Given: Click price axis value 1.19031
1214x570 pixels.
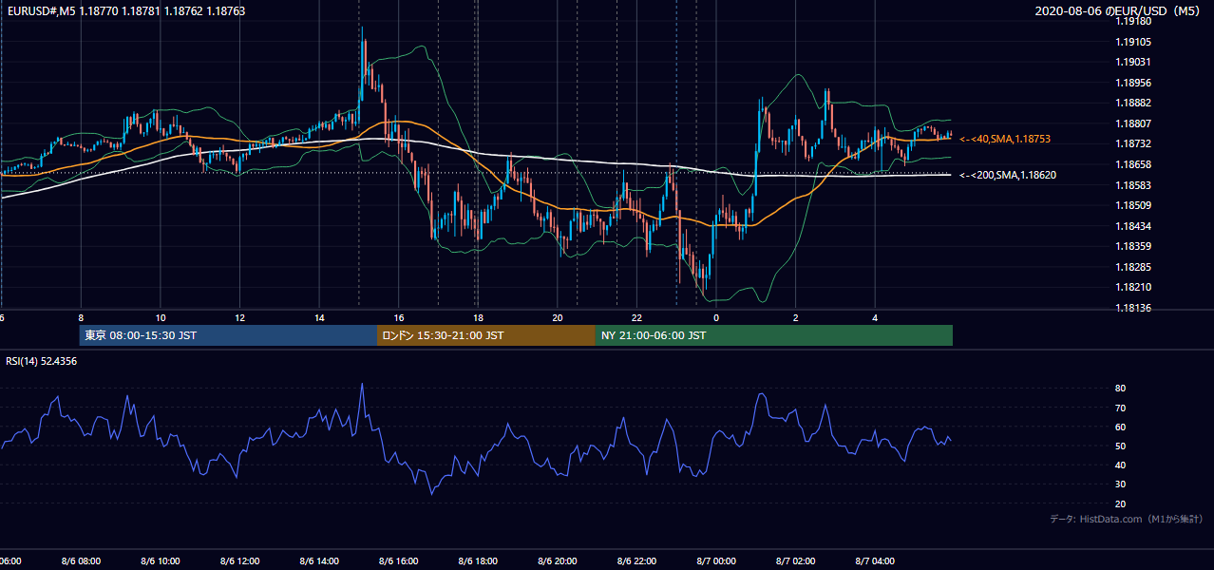Looking at the screenshot, I should point(1132,62).
